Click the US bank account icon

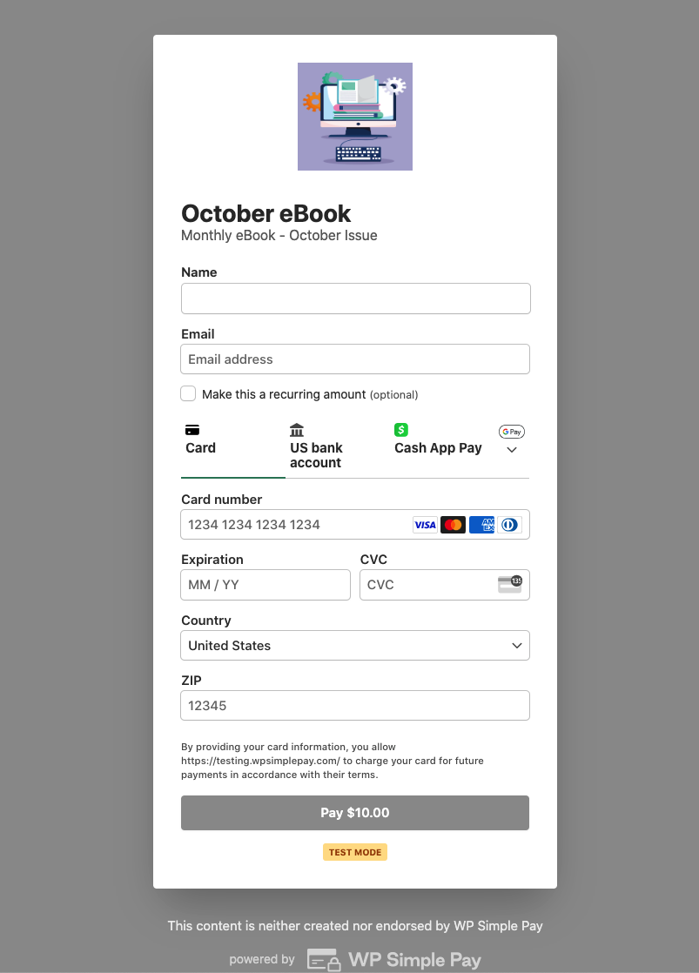297,429
